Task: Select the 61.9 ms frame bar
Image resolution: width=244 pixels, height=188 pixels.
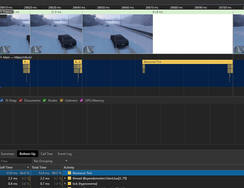Action: pyautogui.click(x=158, y=12)
